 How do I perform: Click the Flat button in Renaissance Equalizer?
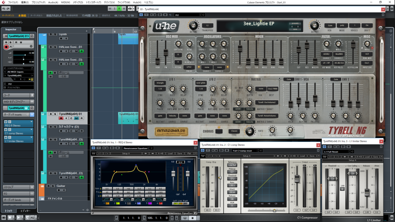[x=189, y=153]
